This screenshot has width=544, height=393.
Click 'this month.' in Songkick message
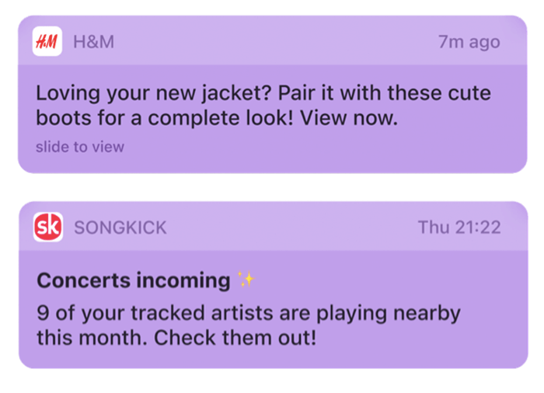coord(92,338)
